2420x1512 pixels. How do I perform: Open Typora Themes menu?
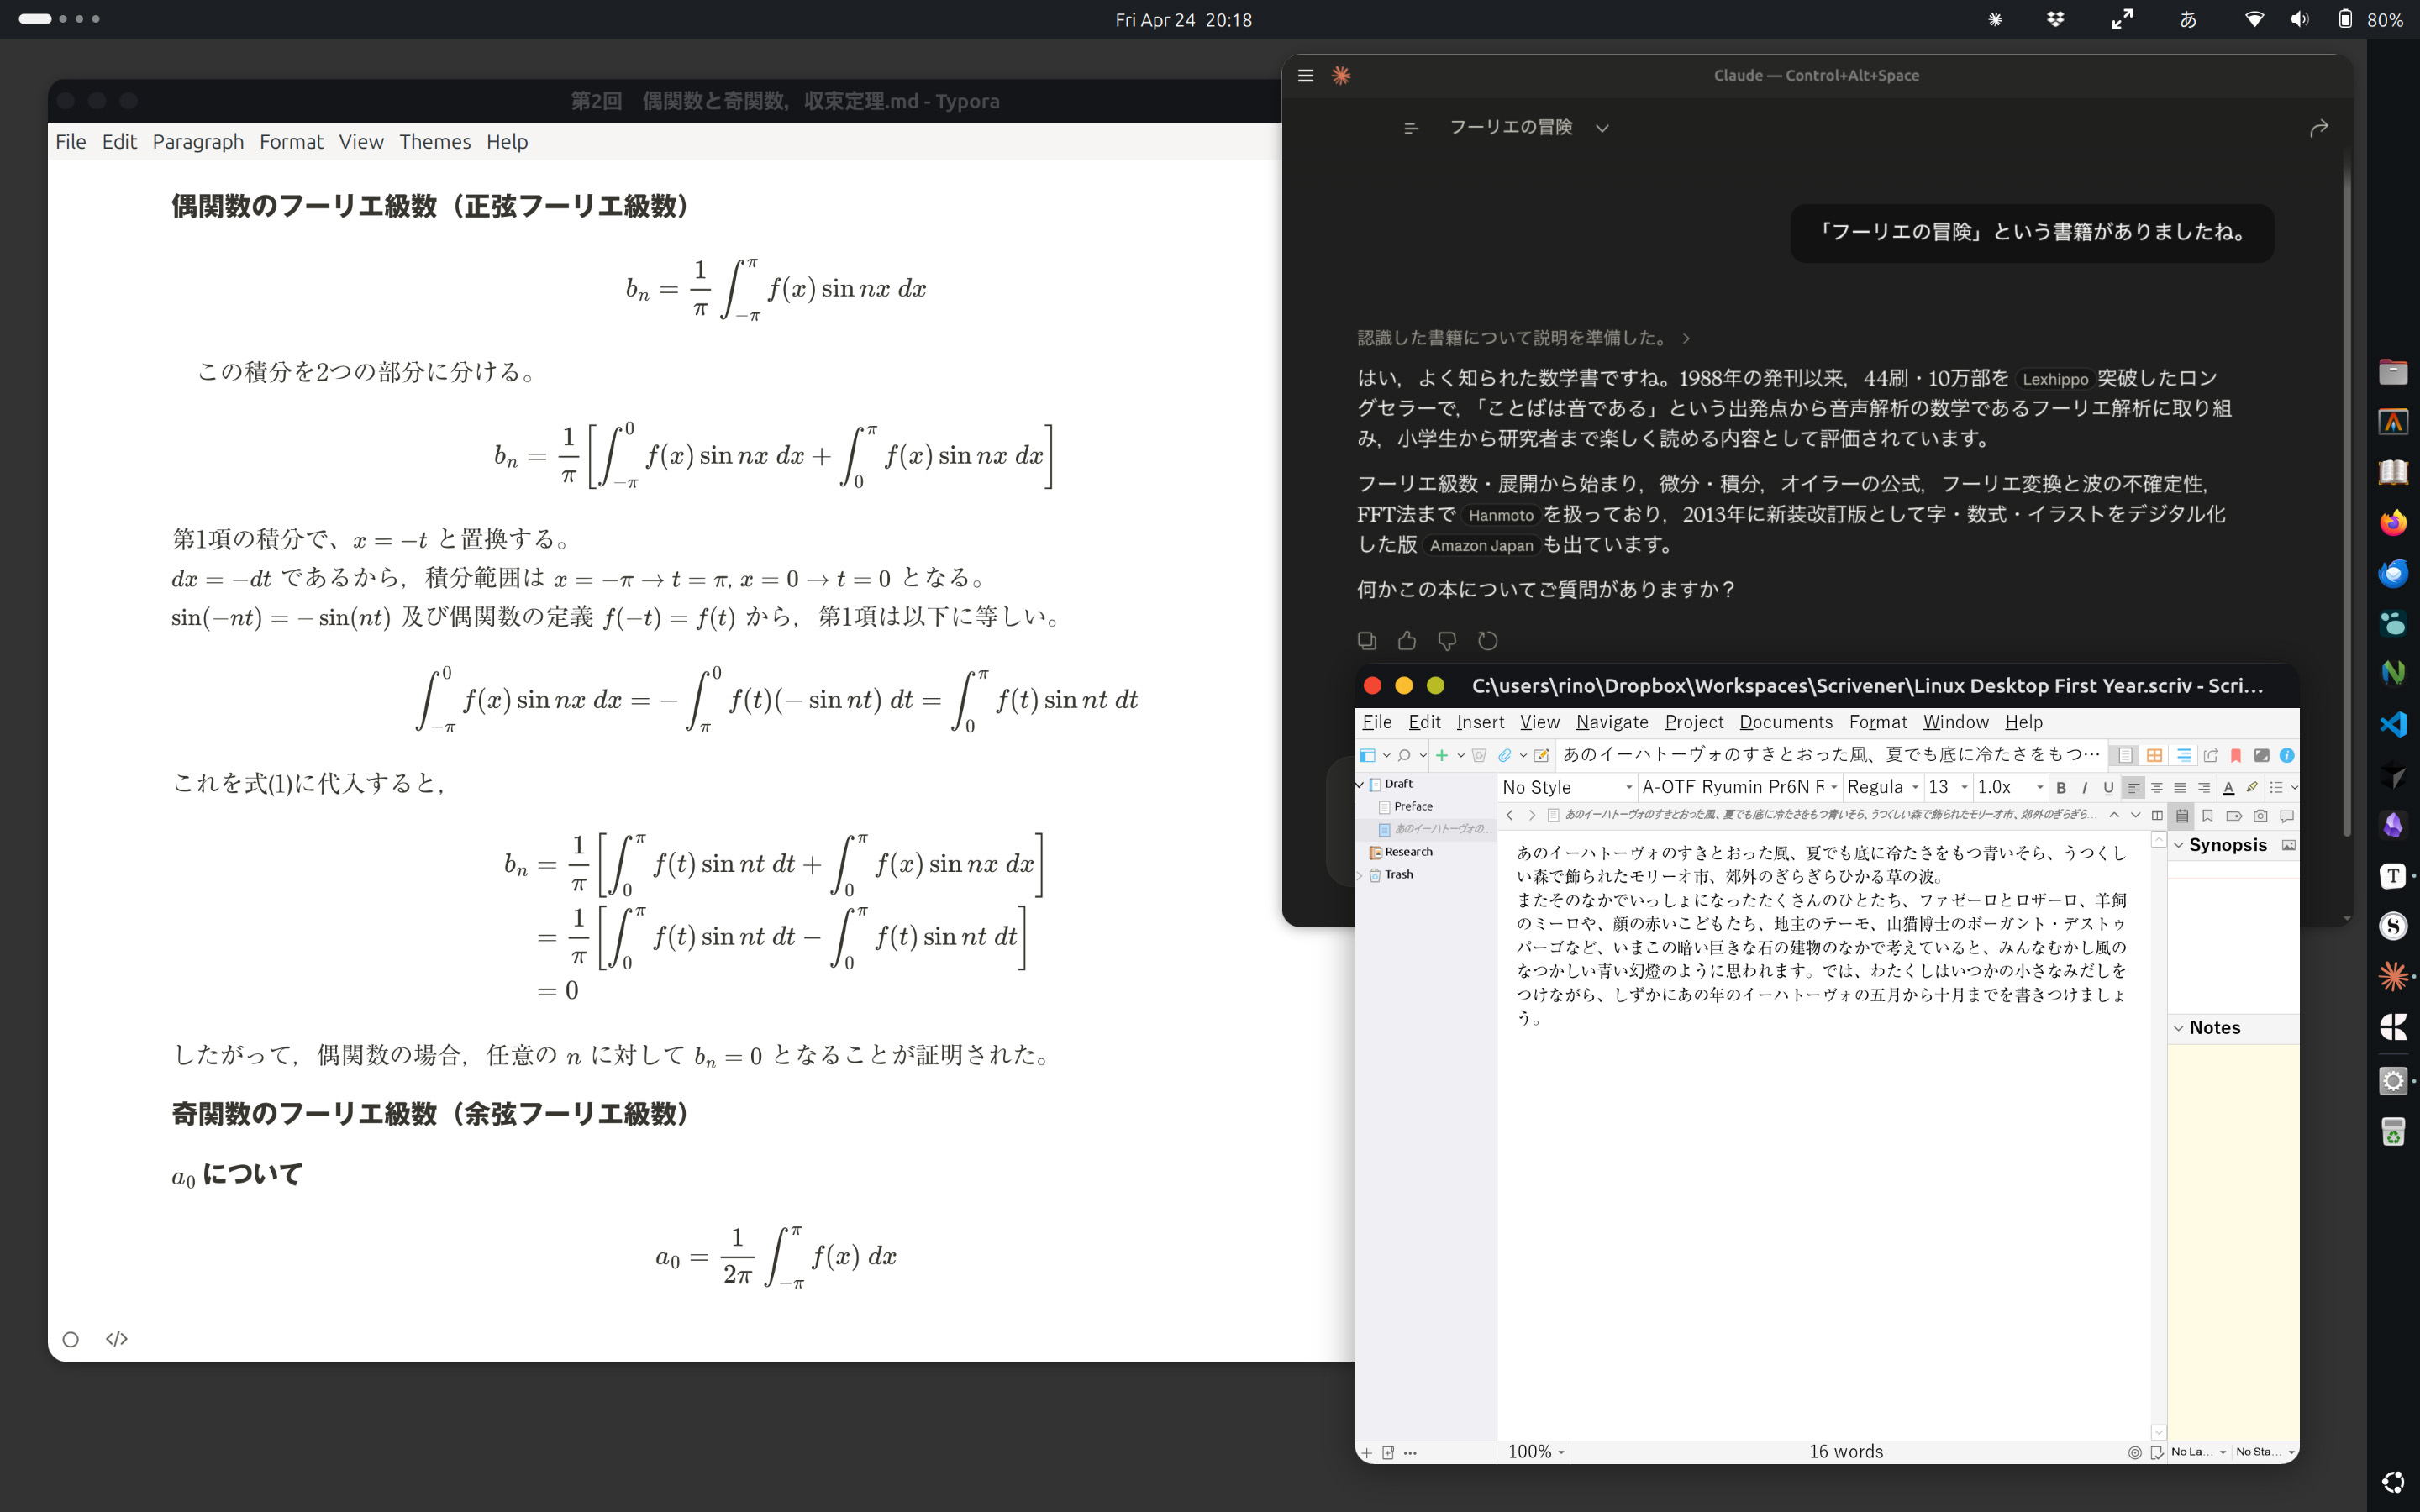(435, 142)
